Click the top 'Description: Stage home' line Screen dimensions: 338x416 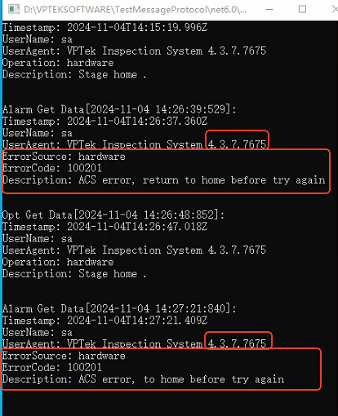coord(74,75)
